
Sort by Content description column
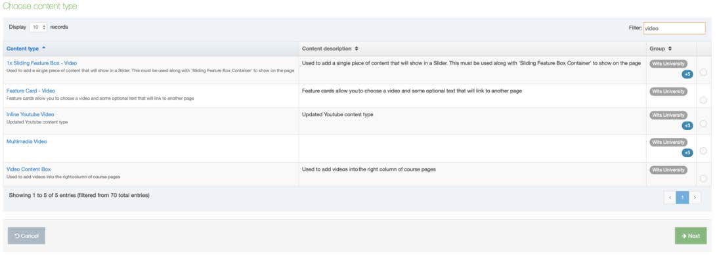click(x=330, y=49)
